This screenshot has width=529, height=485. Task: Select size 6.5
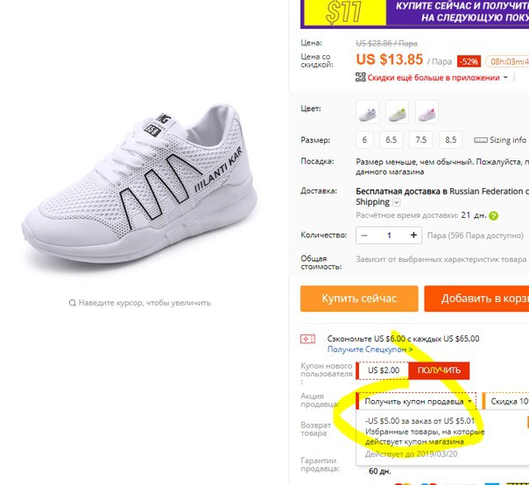(391, 140)
